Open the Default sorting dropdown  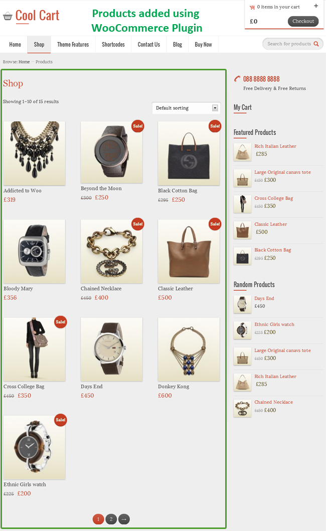click(187, 108)
